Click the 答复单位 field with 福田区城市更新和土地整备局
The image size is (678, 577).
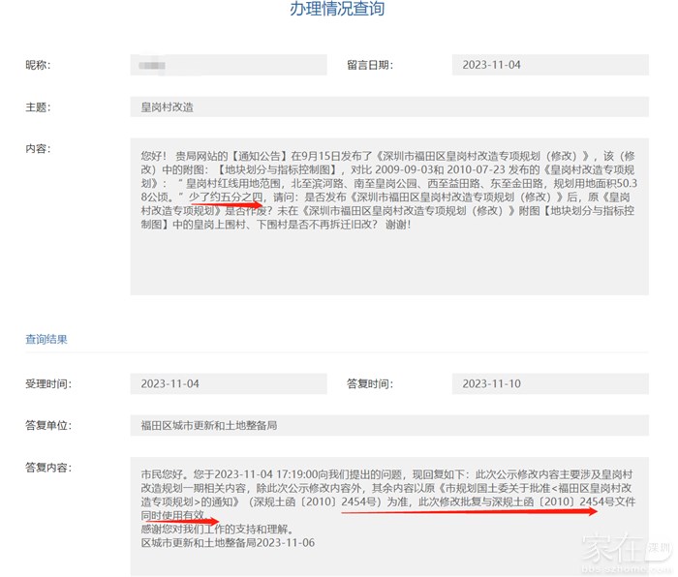coord(388,425)
